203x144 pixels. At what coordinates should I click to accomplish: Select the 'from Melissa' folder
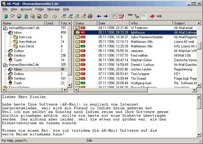(x=27, y=42)
